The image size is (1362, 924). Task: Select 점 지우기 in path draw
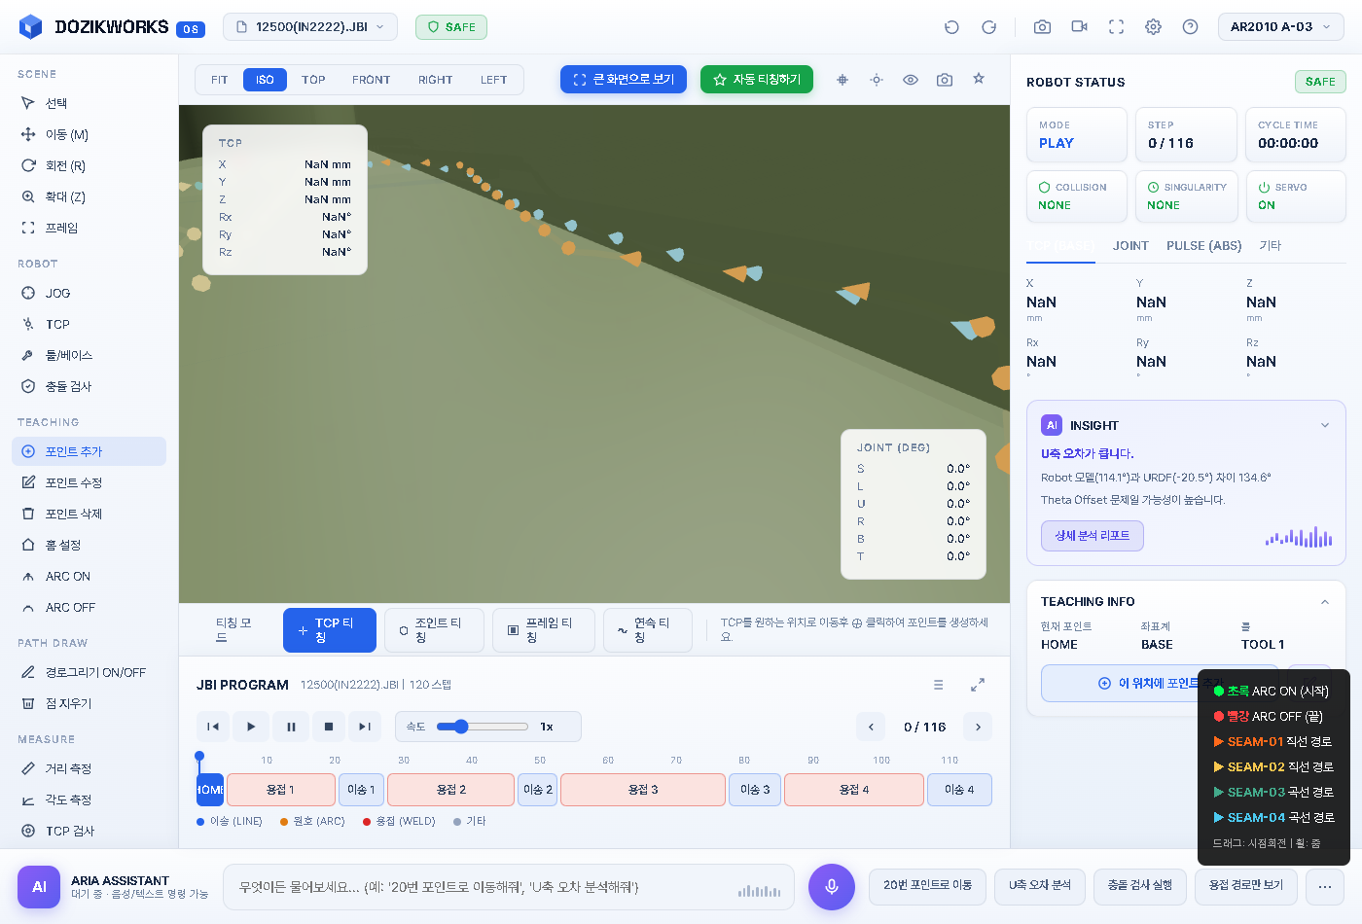coord(89,703)
